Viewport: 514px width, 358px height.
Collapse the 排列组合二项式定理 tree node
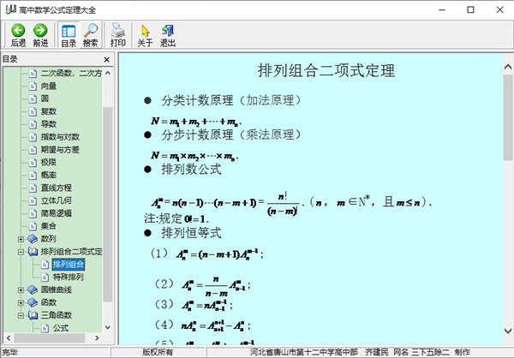[21, 252]
